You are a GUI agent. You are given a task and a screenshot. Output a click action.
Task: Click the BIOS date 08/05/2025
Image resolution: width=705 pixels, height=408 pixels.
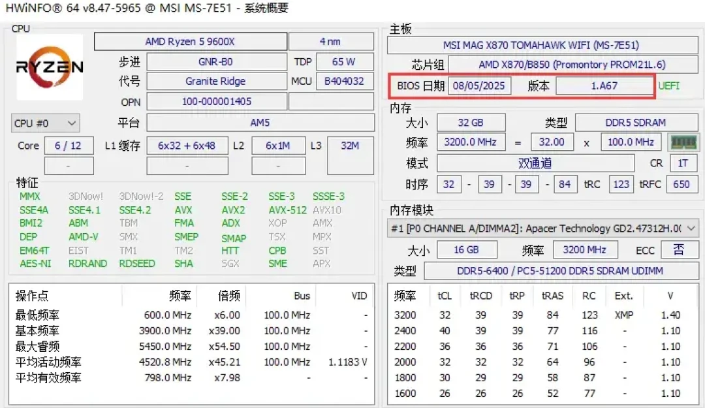(x=479, y=86)
